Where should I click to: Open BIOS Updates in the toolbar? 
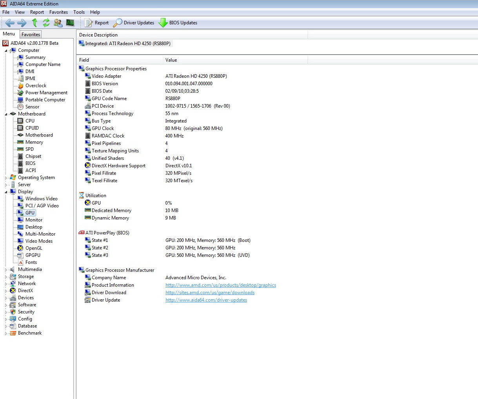[x=178, y=23]
